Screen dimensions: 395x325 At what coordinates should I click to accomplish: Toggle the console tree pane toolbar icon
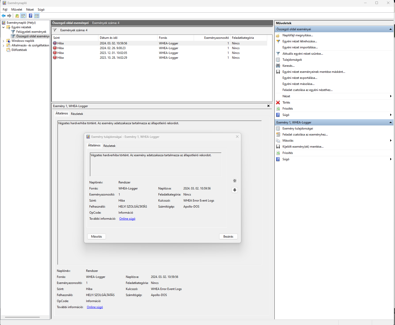point(23,16)
